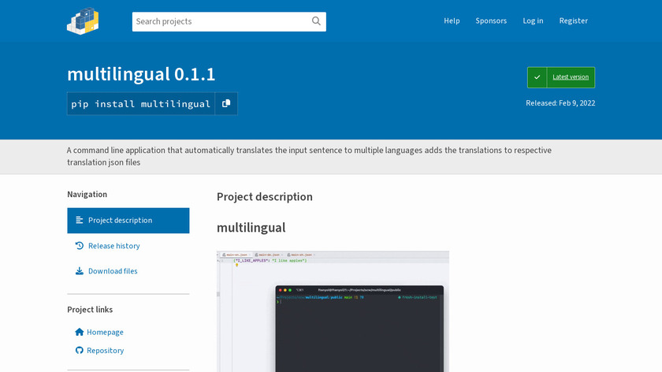This screenshot has height=372, width=662.
Task: Open the Sponsors page
Action: pos(490,20)
